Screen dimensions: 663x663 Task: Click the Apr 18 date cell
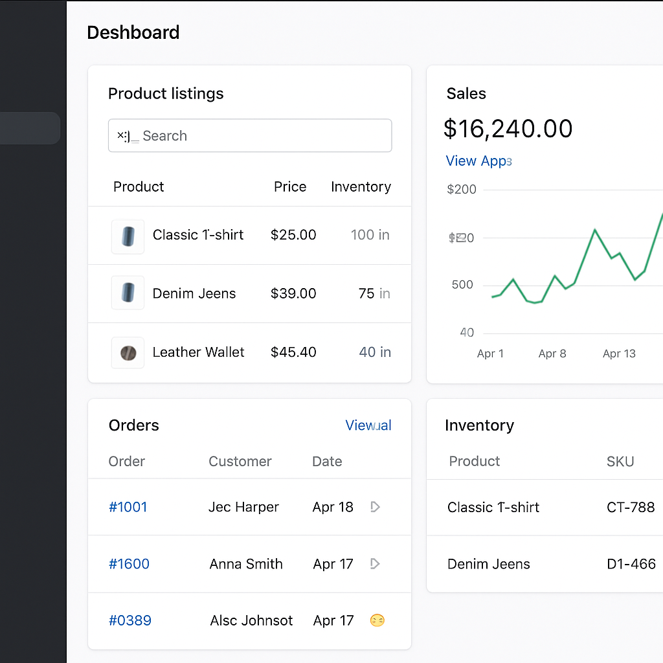tap(333, 507)
